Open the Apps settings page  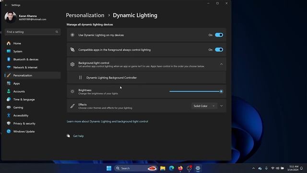click(33, 83)
